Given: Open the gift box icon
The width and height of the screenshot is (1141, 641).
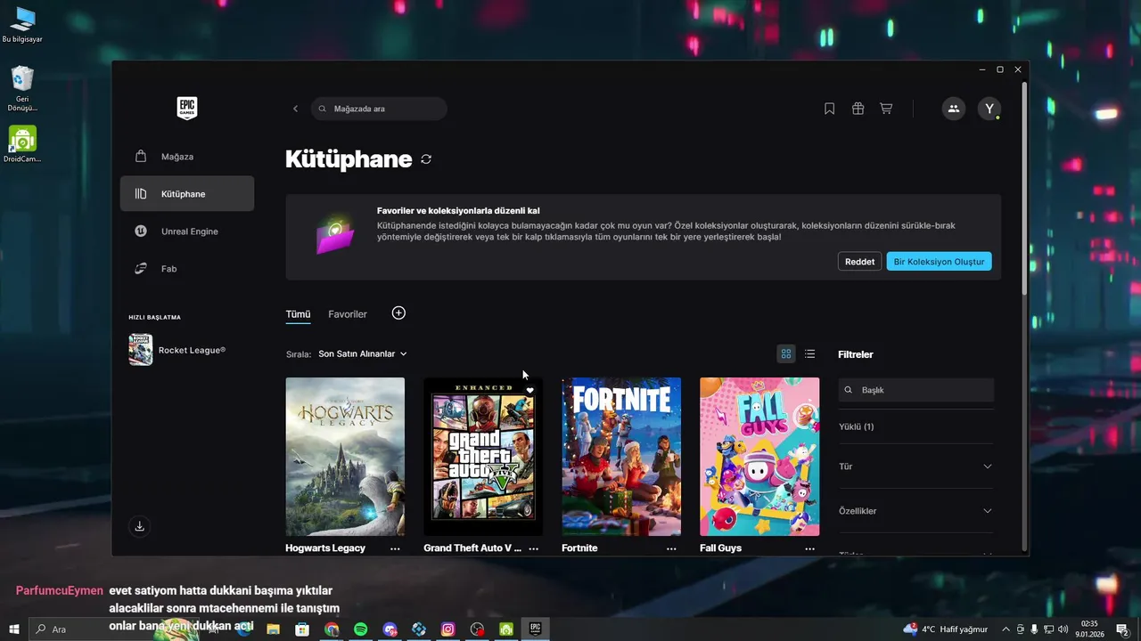Looking at the screenshot, I should pyautogui.click(x=858, y=109).
